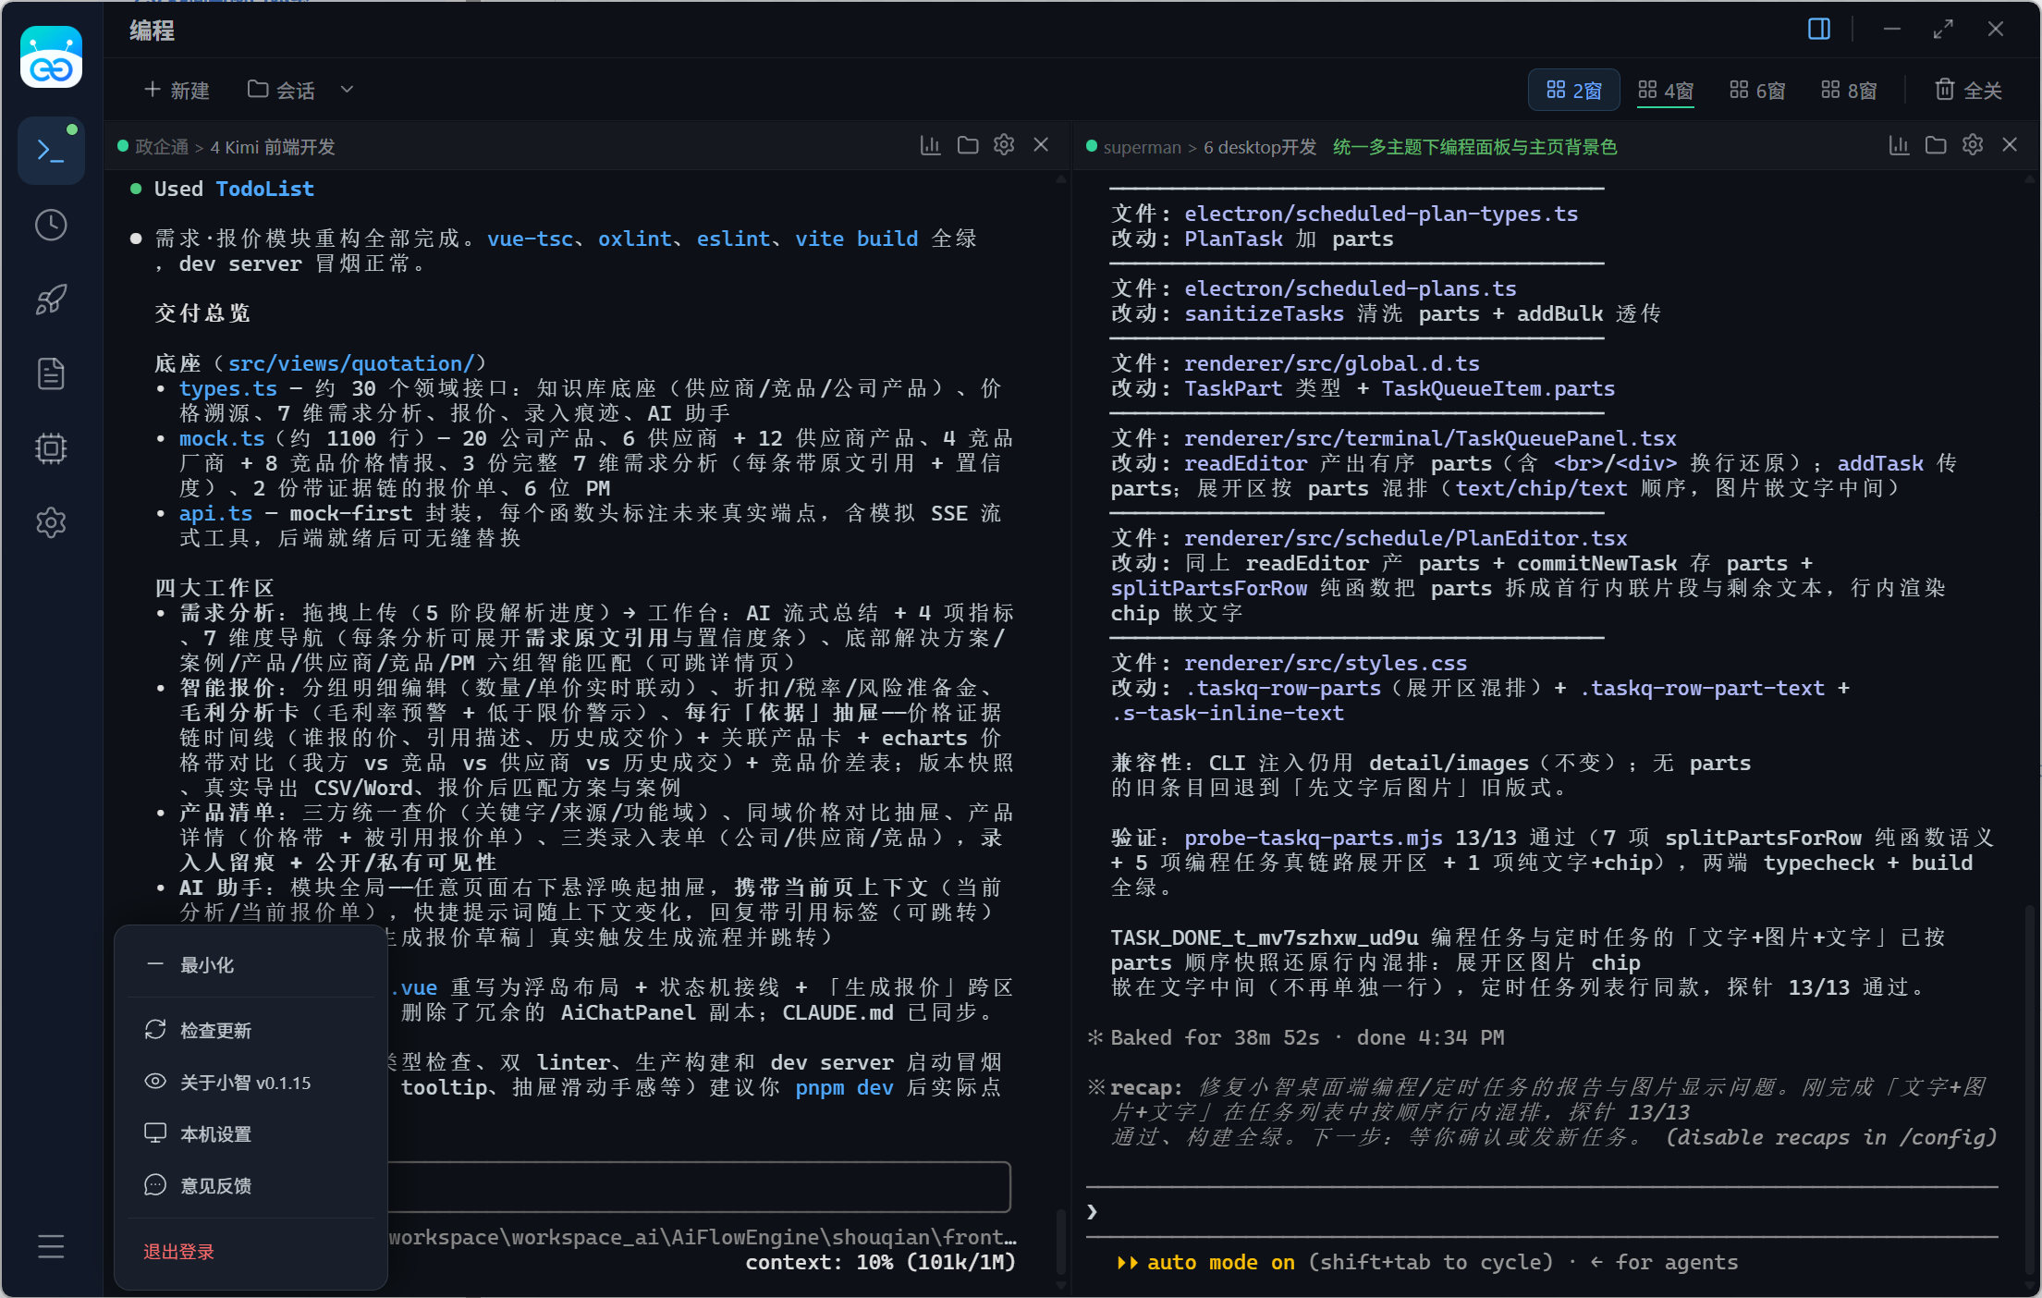Screen dimensions: 2042x1298
Task: Click the right terminal prompt input line
Action: point(1542,1211)
